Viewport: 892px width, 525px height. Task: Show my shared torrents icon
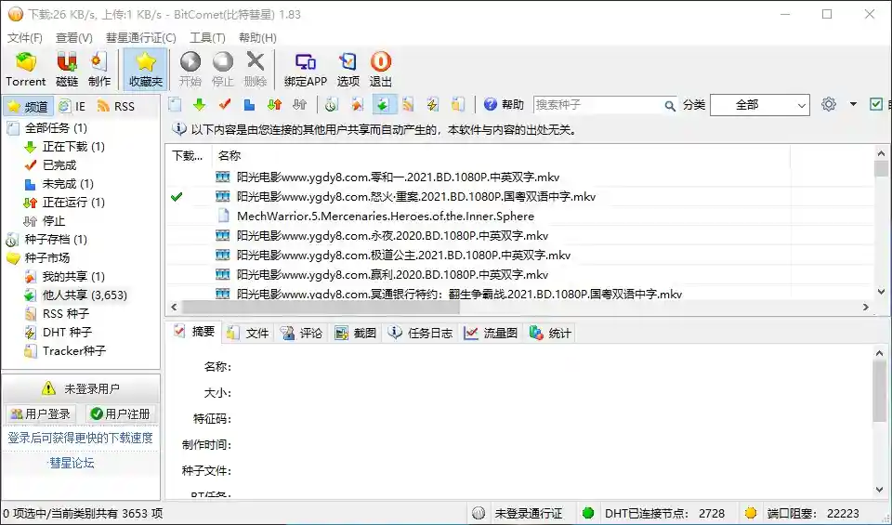(357, 105)
